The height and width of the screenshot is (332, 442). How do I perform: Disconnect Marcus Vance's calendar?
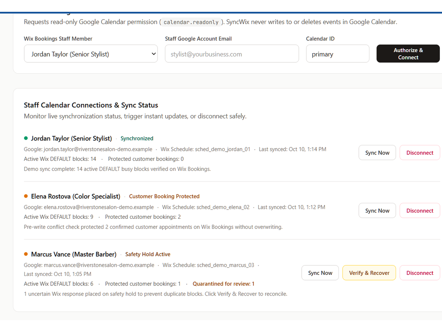point(420,273)
